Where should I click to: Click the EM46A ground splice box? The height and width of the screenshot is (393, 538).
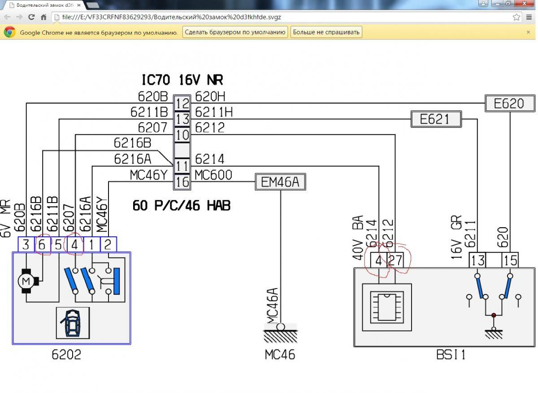(x=281, y=182)
